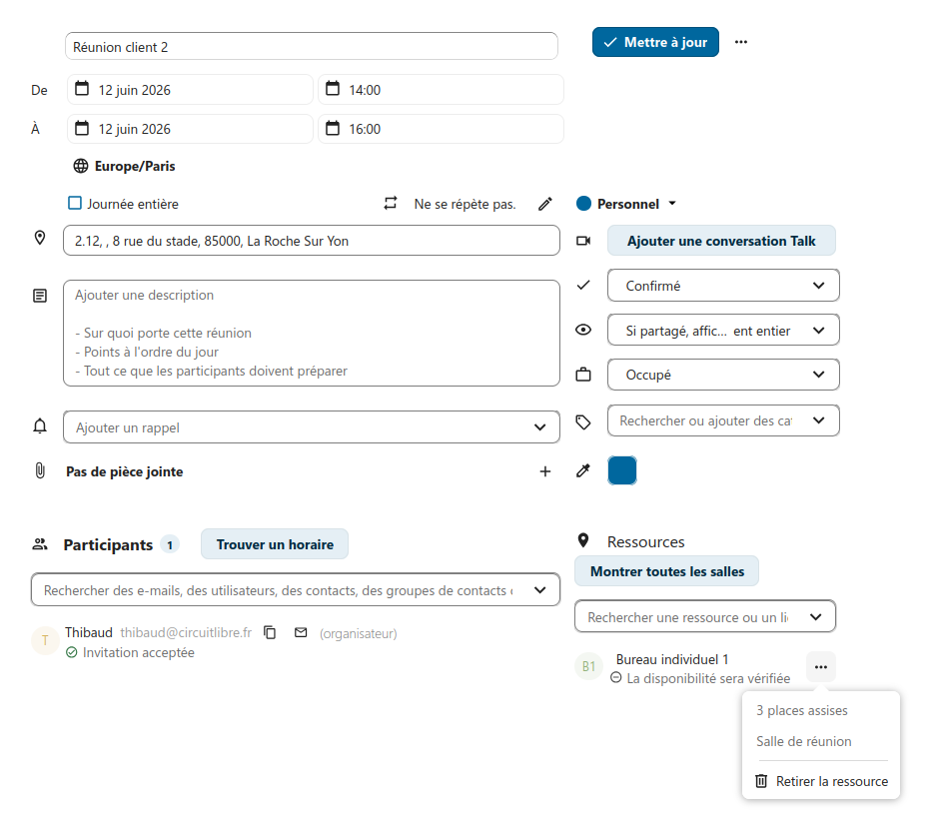Open the three-dot menu next to Mettre à jour
932x820 pixels.
pyautogui.click(x=740, y=42)
